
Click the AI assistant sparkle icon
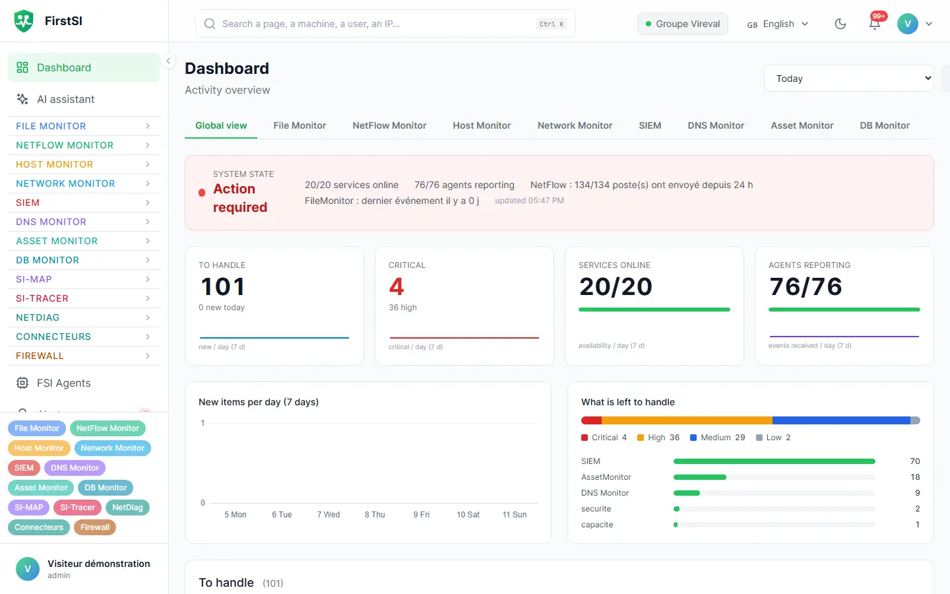click(x=22, y=99)
